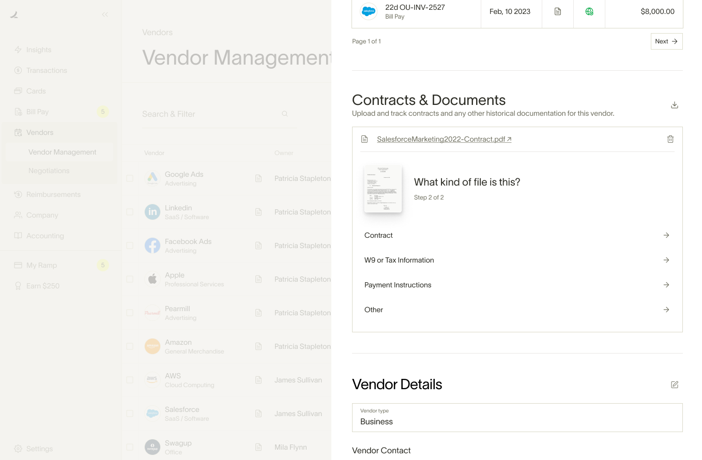702x460 pixels.
Task: Click the contract PDF preview thumbnail
Action: pyautogui.click(x=383, y=189)
